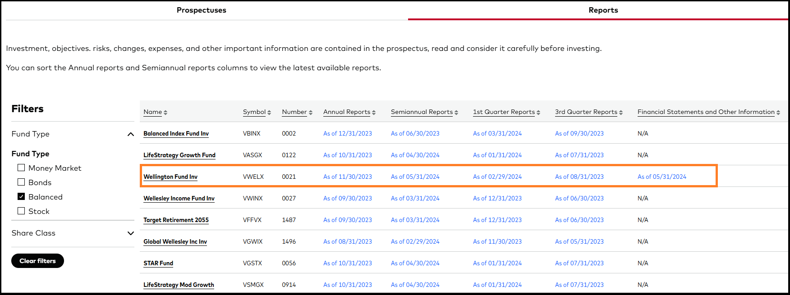Viewport: 790px width, 295px height.
Task: Select the VWELX symbol cell
Action: point(253,177)
